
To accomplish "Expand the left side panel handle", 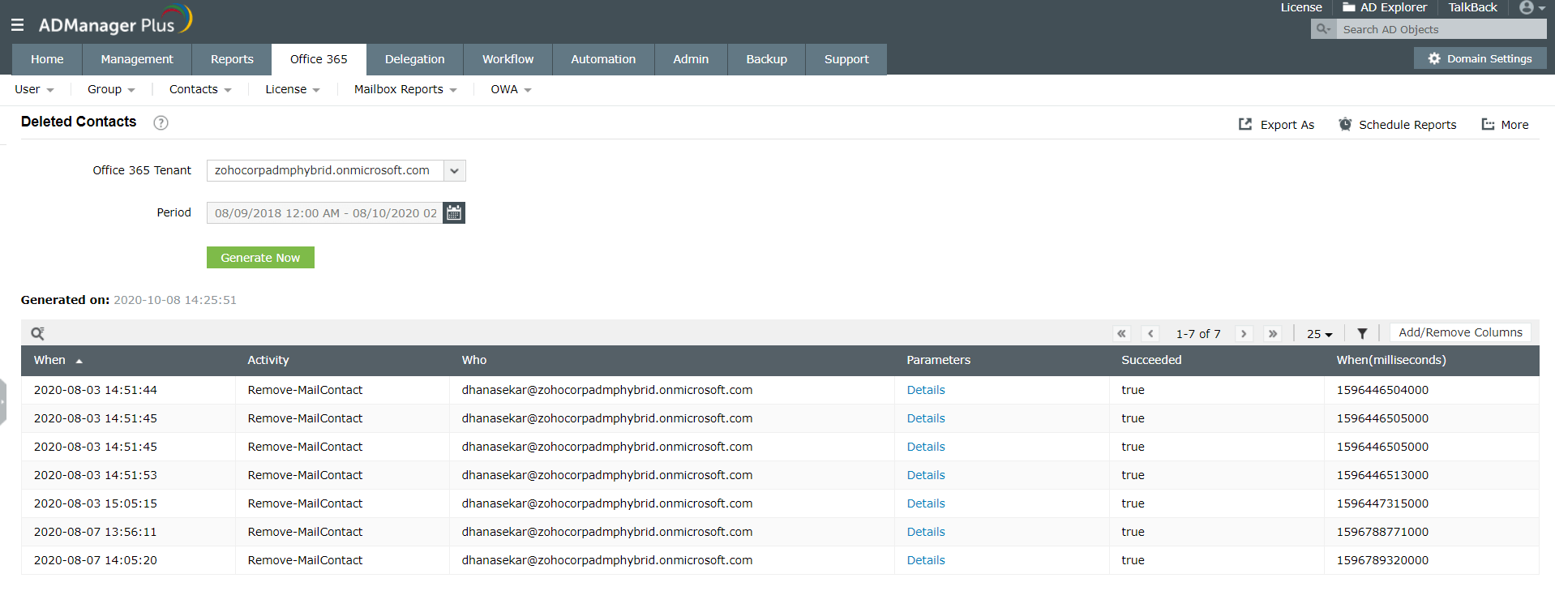I will tap(3, 401).
